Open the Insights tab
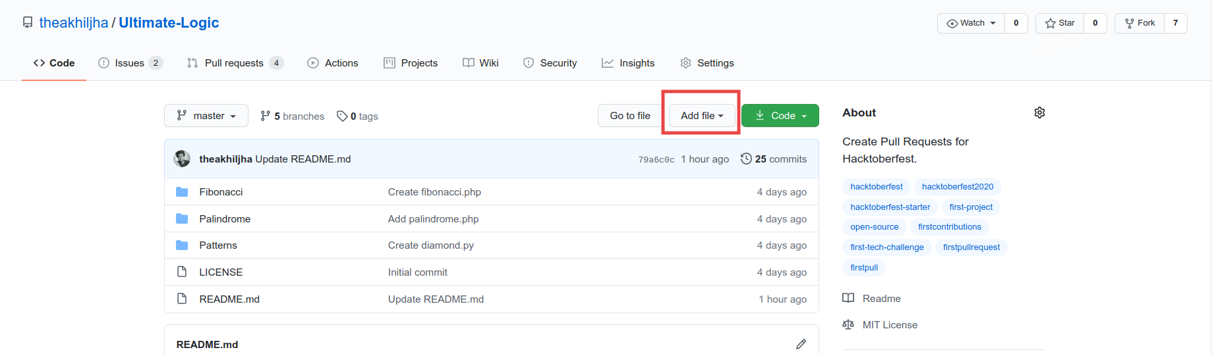This screenshot has height=354, width=1212. [x=628, y=63]
